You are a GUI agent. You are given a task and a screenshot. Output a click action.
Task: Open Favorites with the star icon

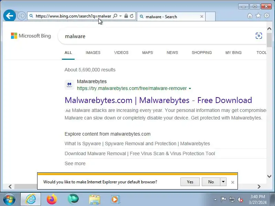(258, 16)
